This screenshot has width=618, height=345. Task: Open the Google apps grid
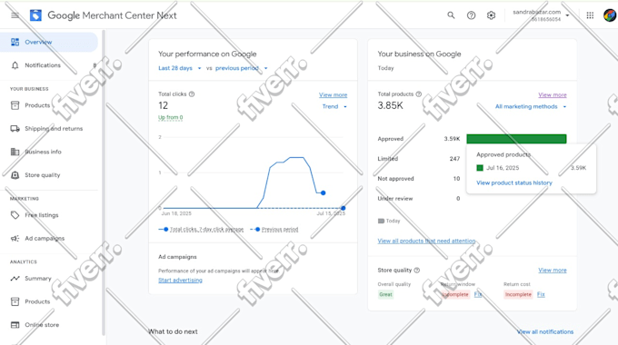click(x=590, y=15)
